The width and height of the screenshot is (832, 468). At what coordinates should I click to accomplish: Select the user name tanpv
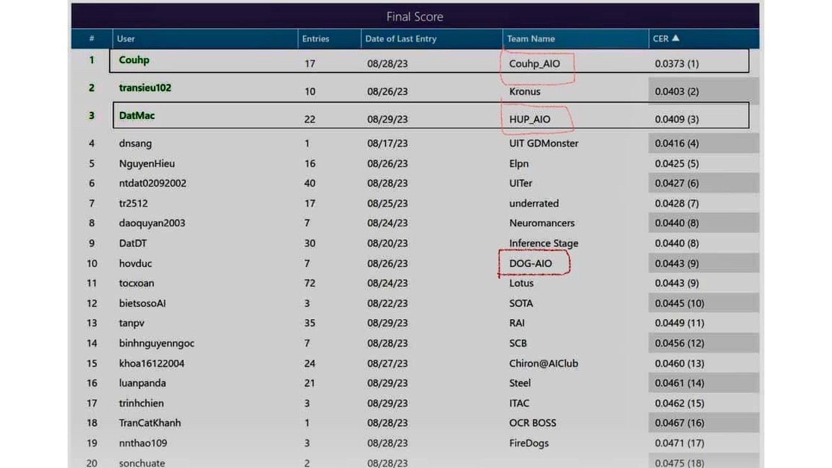(x=131, y=323)
